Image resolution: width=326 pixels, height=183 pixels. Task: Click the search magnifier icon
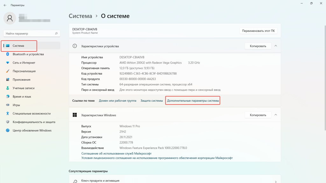pyautogui.click(x=56, y=33)
